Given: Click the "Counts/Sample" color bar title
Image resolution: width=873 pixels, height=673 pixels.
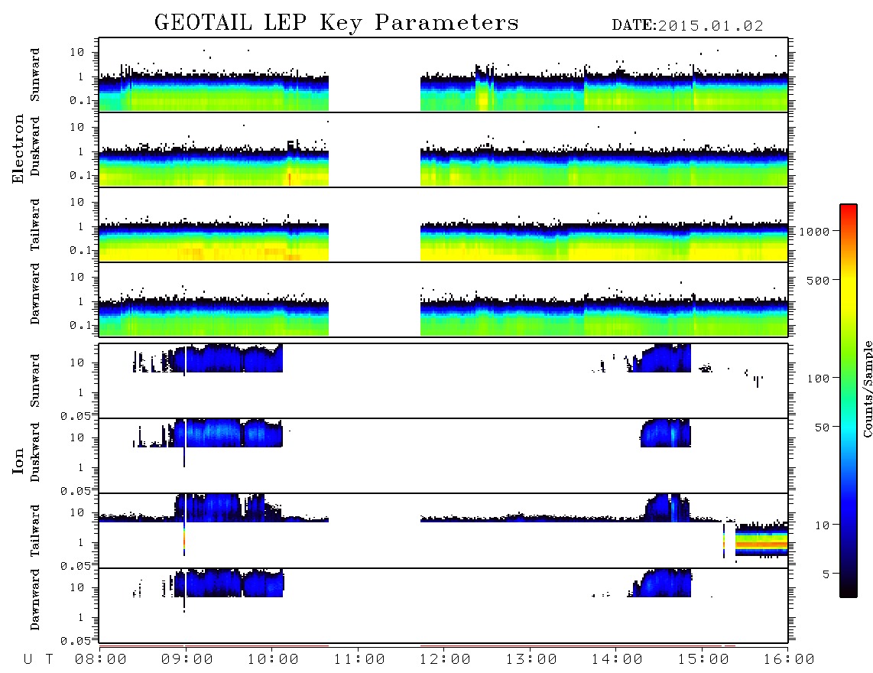Looking at the screenshot, I should click(x=867, y=389).
